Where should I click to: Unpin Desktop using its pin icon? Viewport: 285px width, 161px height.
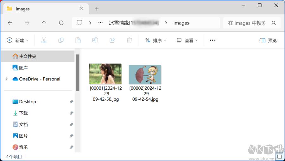tap(72, 102)
